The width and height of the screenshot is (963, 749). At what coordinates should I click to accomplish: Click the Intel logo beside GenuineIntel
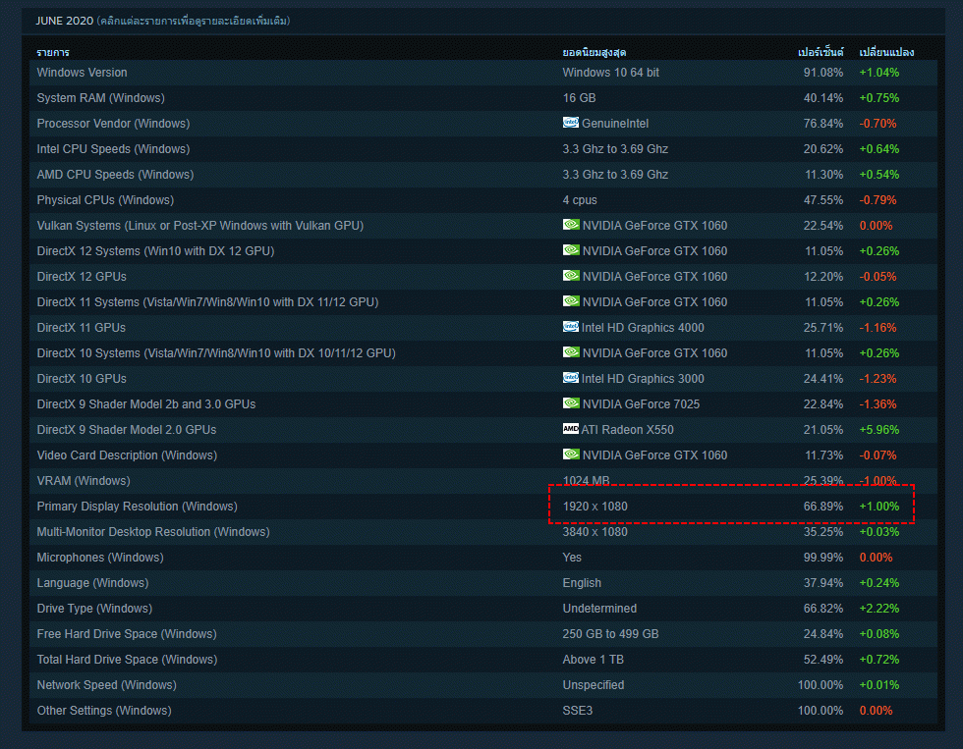[571, 123]
